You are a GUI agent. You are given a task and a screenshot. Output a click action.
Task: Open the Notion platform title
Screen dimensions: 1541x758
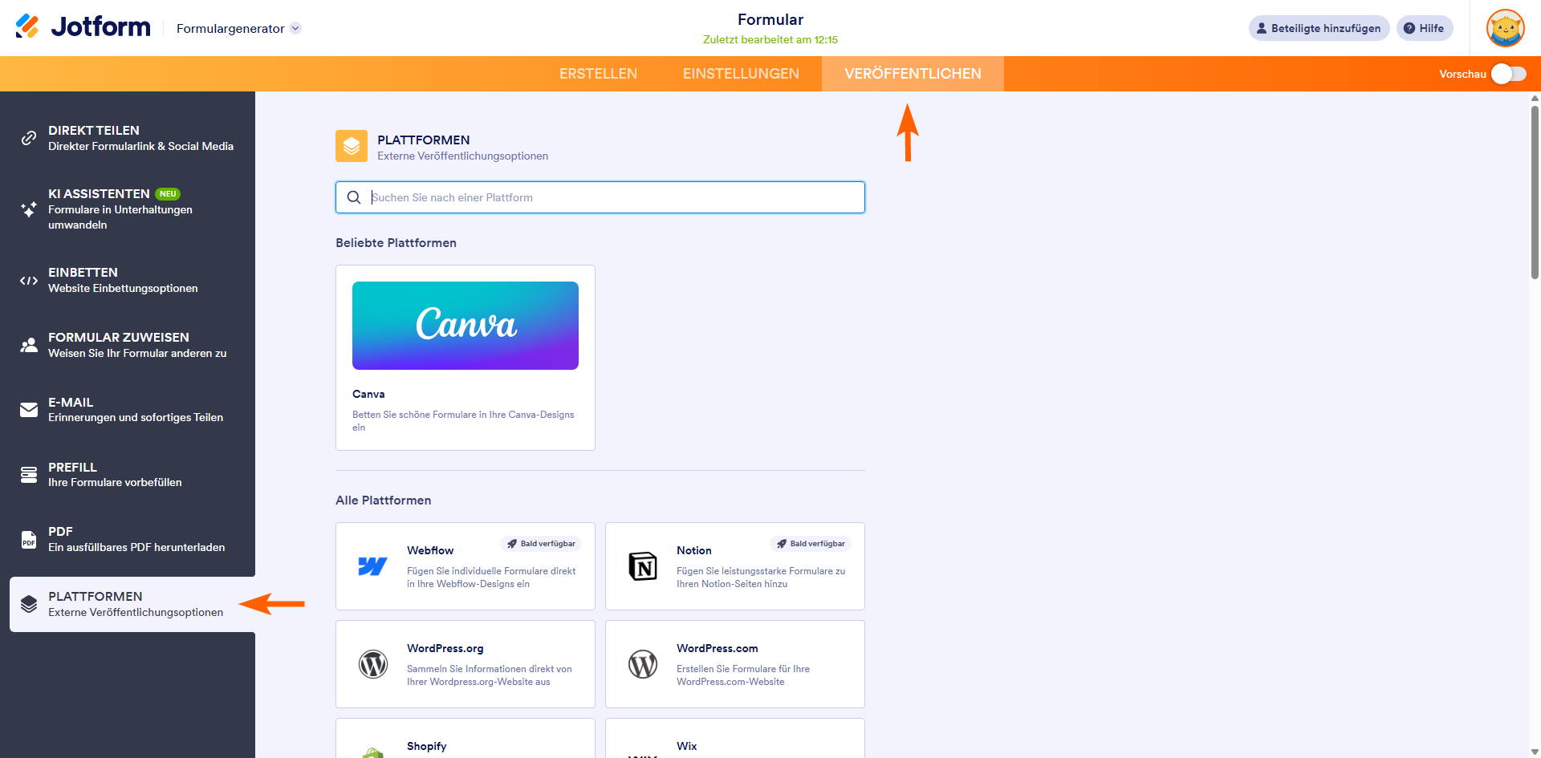(x=694, y=550)
